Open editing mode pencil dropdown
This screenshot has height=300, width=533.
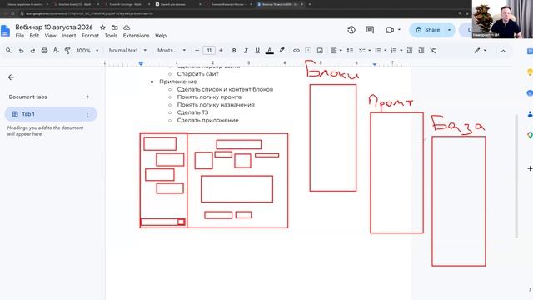[481, 50]
